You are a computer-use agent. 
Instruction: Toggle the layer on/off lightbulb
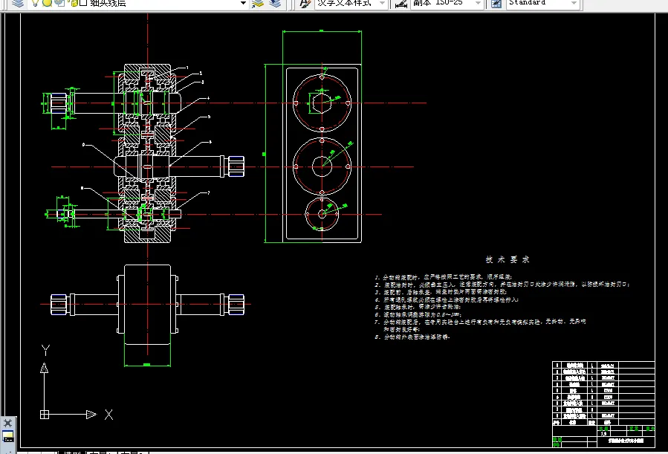click(x=36, y=3)
